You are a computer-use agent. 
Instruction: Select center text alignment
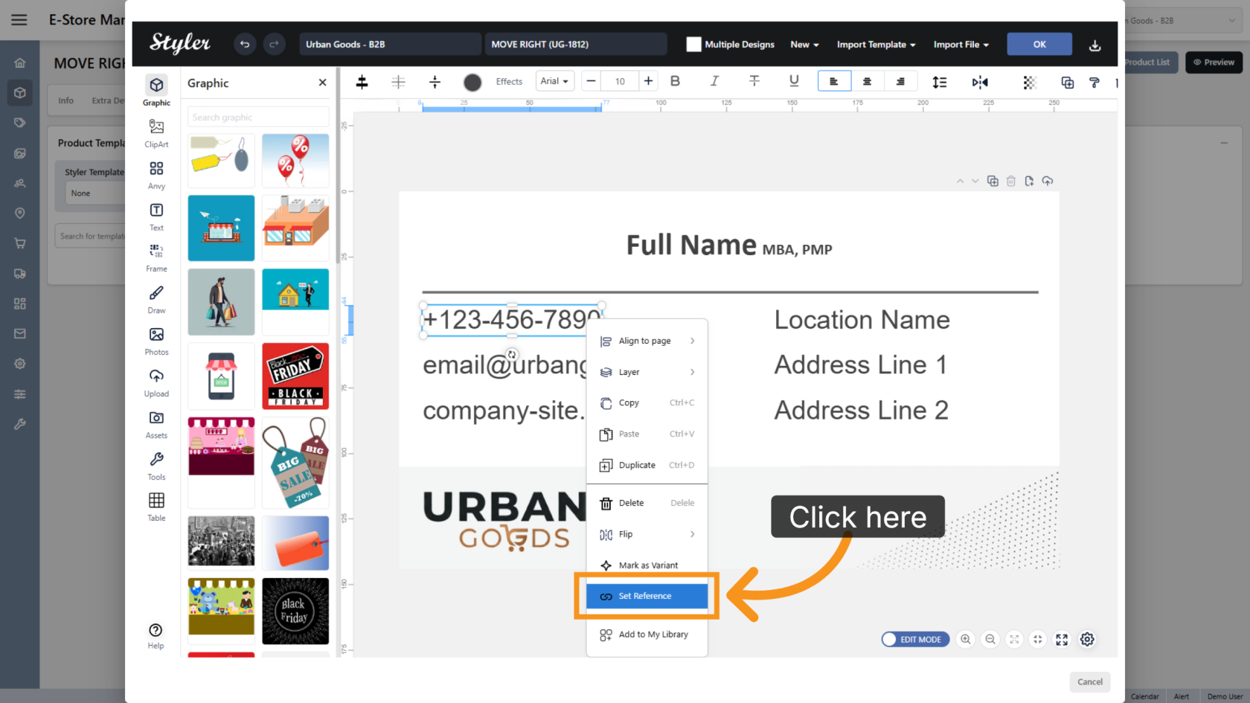[867, 81]
